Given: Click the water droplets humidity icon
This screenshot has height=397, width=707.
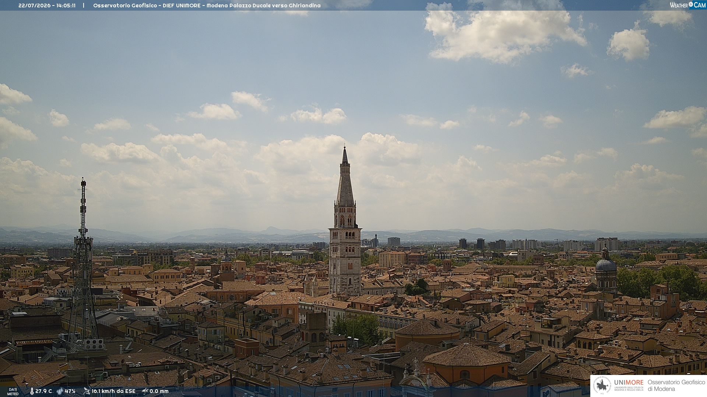Looking at the screenshot, I should (x=60, y=391).
